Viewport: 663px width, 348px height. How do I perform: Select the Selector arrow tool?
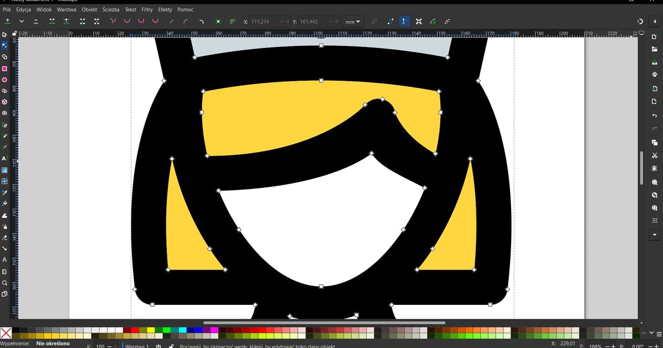(4, 34)
